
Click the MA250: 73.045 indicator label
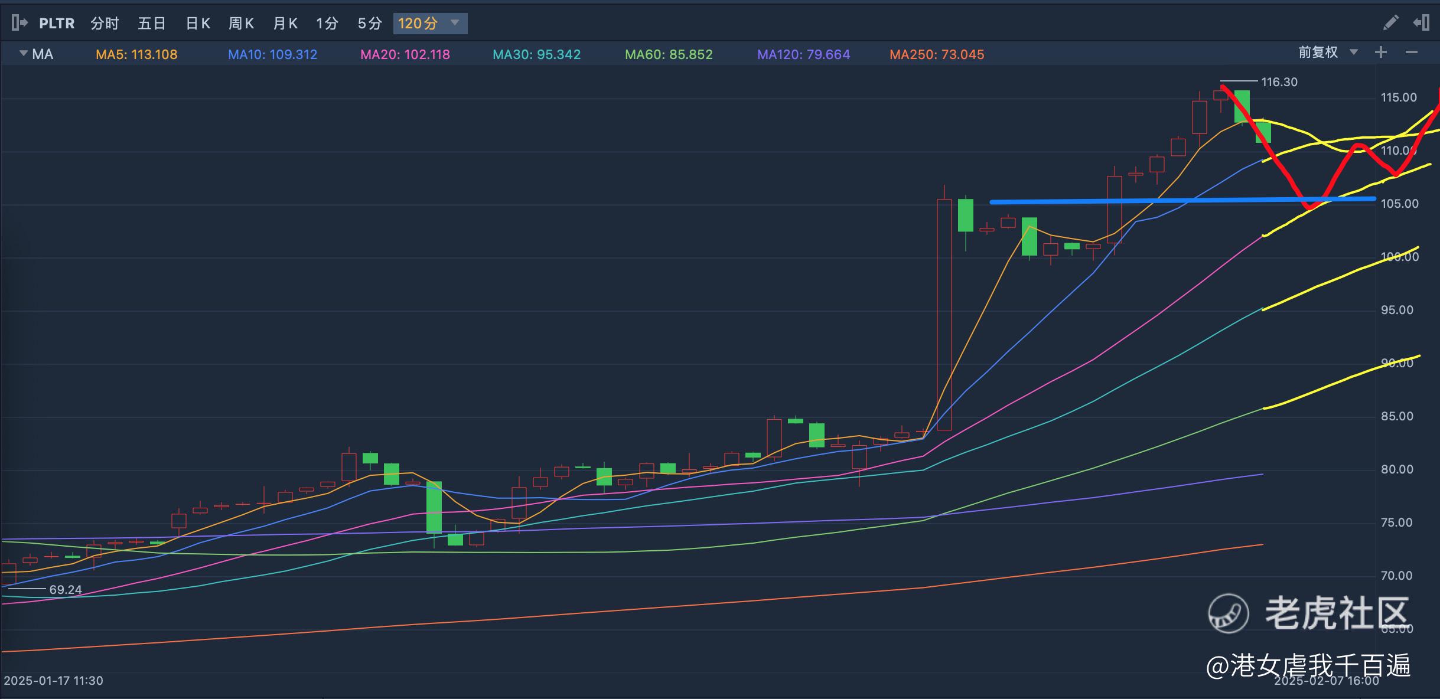coord(937,55)
